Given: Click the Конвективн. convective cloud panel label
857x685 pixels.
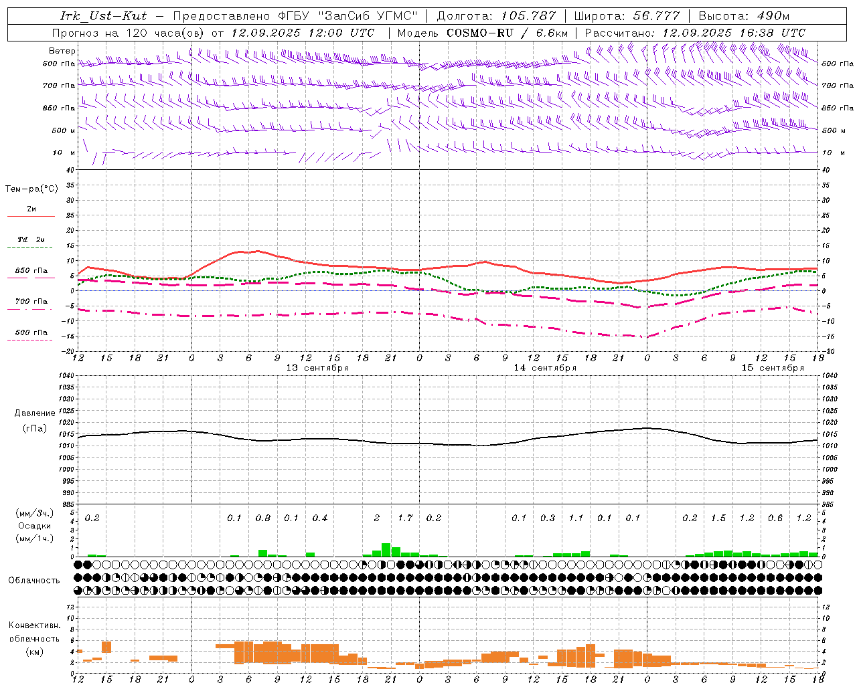Looking at the screenshot, I should (34, 626).
